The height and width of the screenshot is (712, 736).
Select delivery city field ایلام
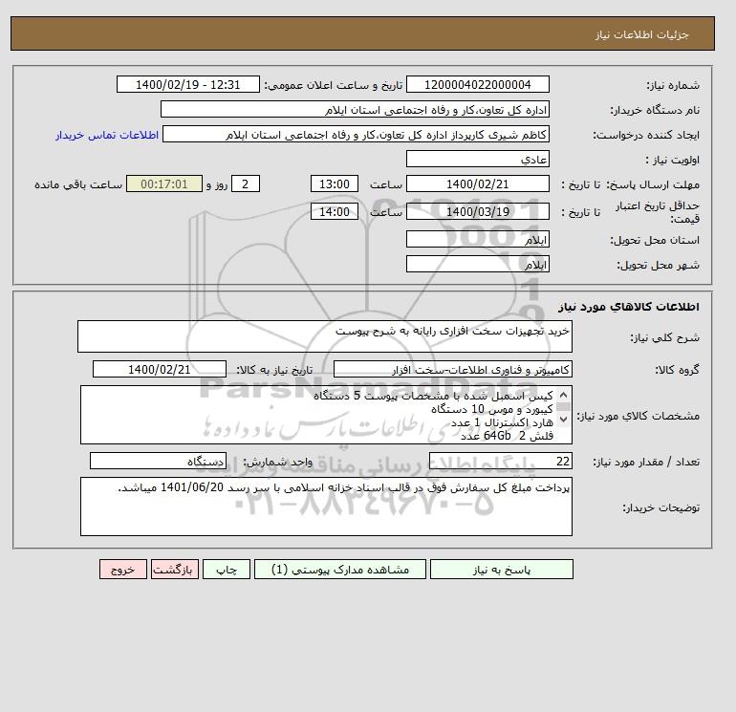[x=477, y=264]
